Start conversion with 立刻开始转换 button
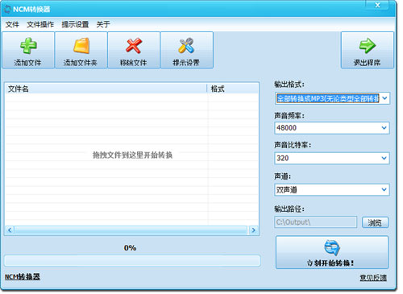Viewport: 403px width, 294px height. 332,252
